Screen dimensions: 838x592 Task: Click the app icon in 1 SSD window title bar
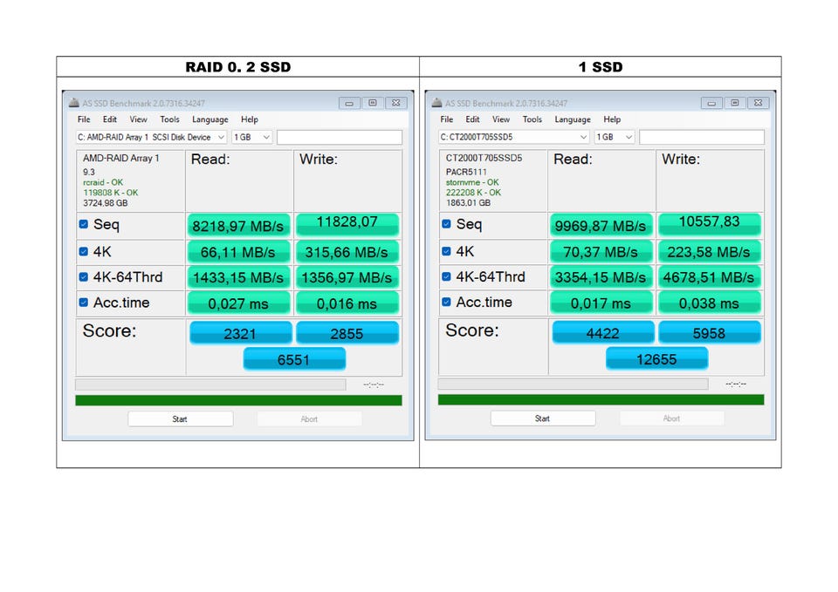[436, 103]
